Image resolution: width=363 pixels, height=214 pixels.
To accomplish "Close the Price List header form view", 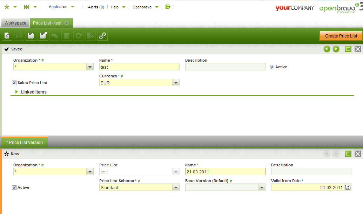I will (x=358, y=49).
